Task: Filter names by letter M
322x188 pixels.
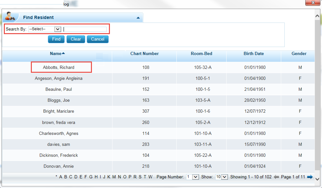Action: [x=114, y=177]
